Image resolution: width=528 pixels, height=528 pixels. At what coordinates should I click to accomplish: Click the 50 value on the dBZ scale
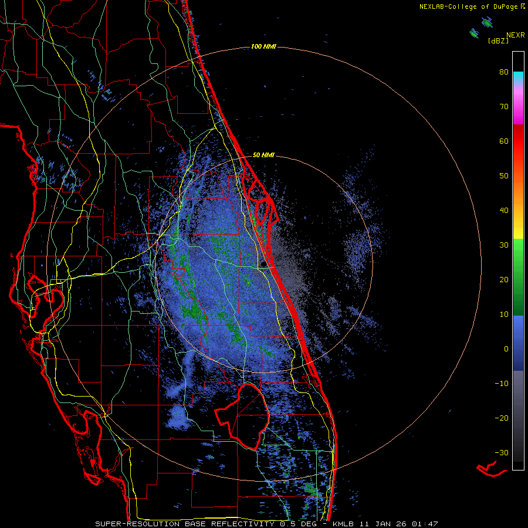coord(504,176)
